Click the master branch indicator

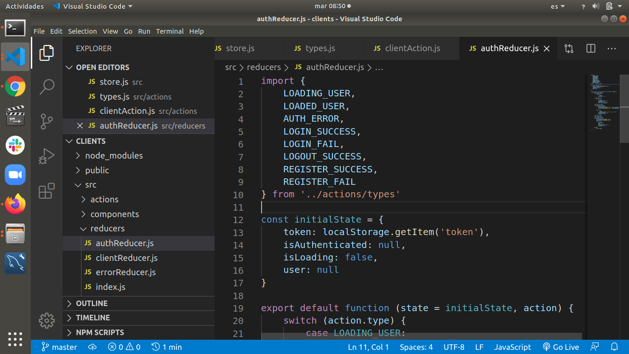coord(59,347)
